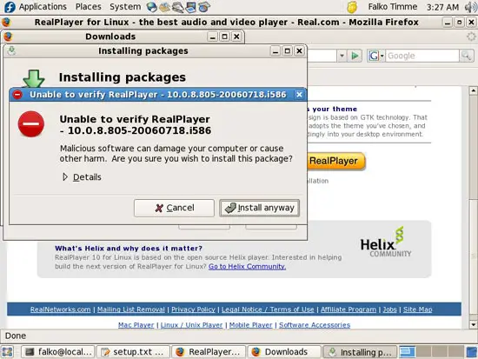Open the RealNetworks.com footer link
Viewport: 478px width, 359px height.
point(60,309)
